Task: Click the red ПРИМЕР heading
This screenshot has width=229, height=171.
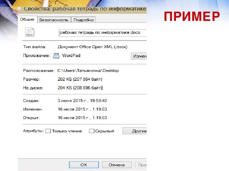Action: pyautogui.click(x=192, y=16)
